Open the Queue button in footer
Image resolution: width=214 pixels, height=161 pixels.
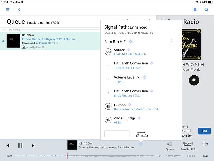(170, 146)
